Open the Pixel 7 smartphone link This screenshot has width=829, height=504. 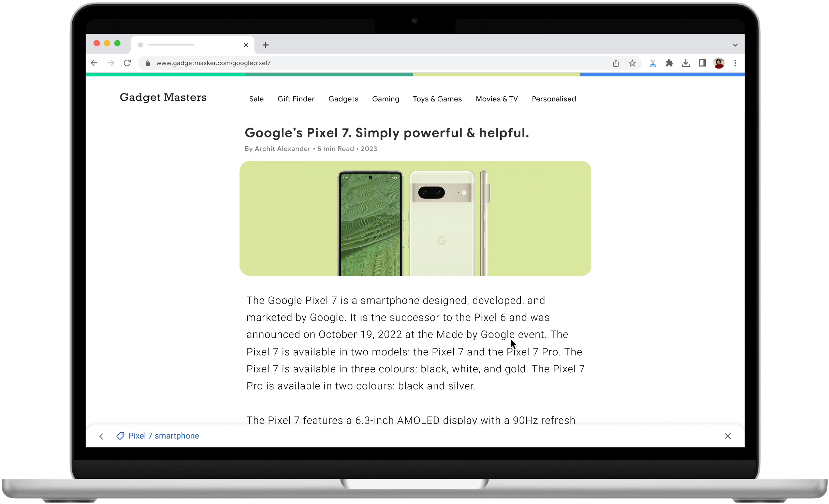pyautogui.click(x=164, y=436)
